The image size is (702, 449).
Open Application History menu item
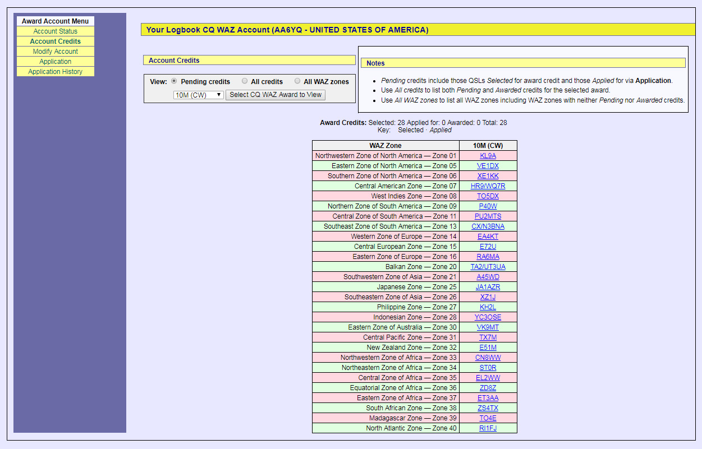[55, 72]
